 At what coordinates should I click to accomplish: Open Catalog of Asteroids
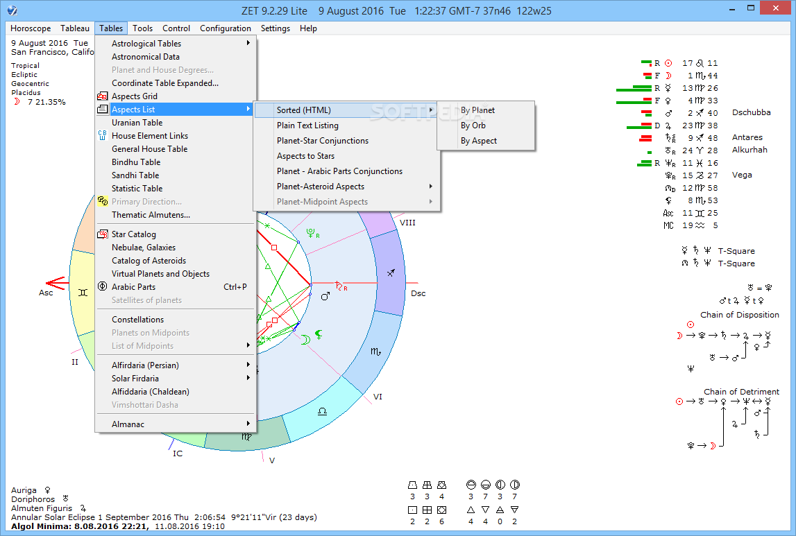[x=176, y=260]
